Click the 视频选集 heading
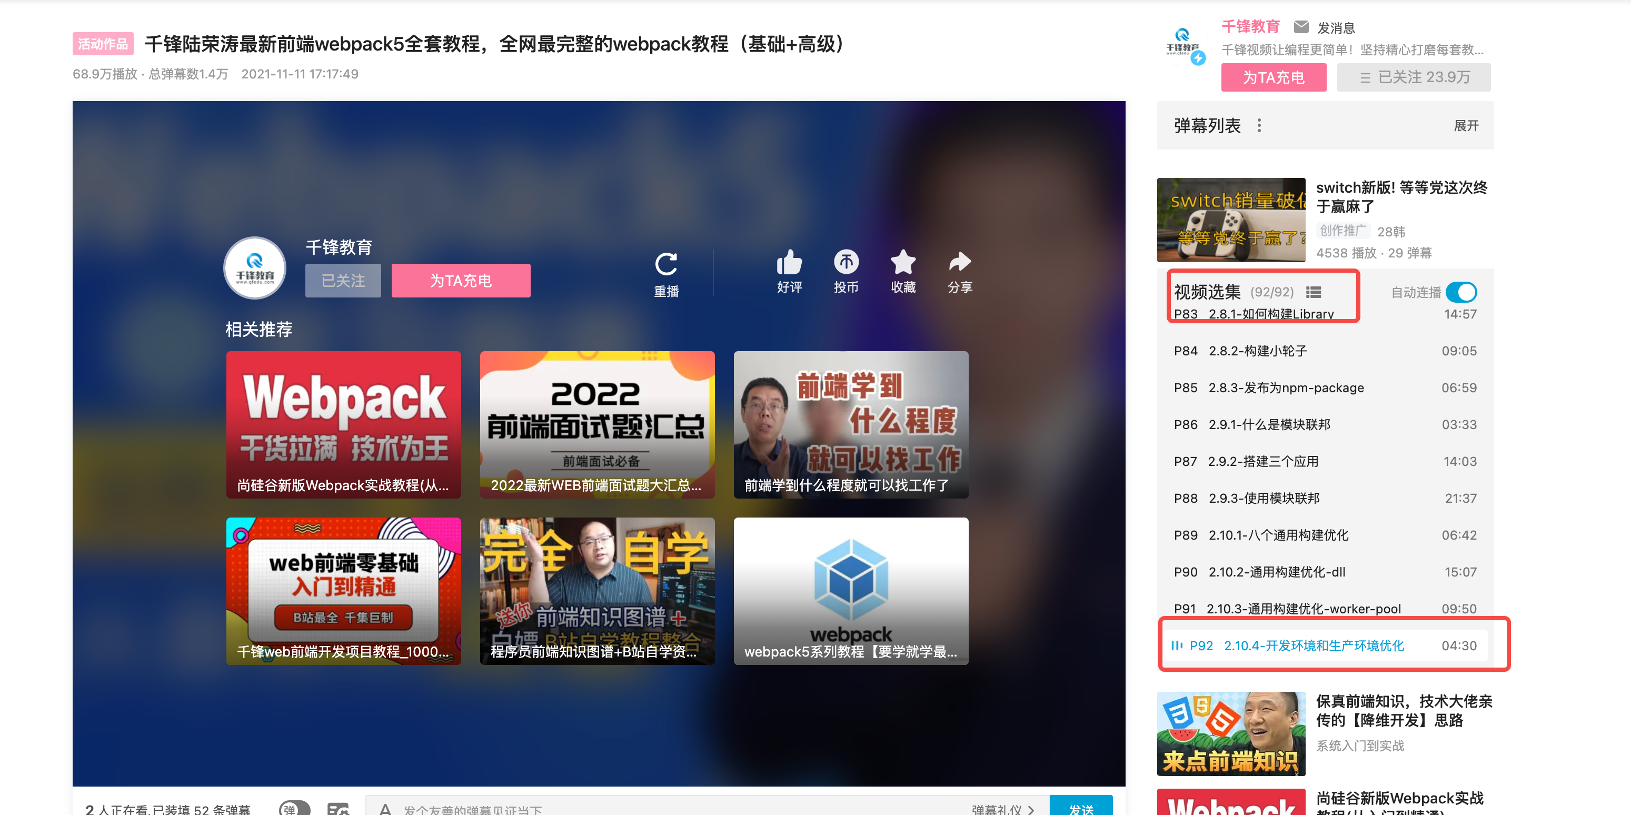Screen dimensions: 1631x815 (x=1207, y=292)
